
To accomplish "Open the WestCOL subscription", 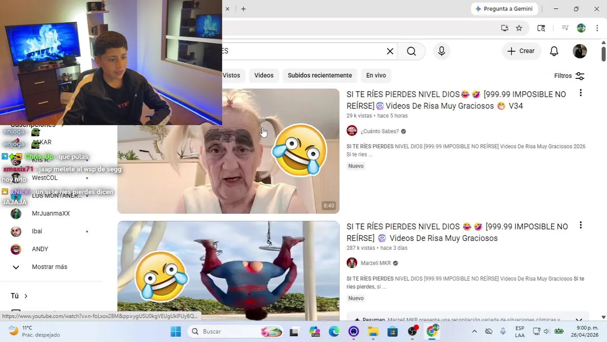I will [45, 178].
